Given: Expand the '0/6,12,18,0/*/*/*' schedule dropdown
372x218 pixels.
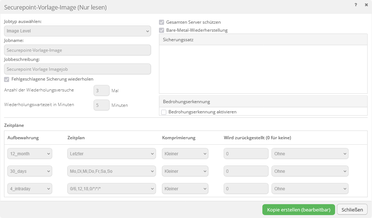Looking at the screenshot, I should point(111,189).
